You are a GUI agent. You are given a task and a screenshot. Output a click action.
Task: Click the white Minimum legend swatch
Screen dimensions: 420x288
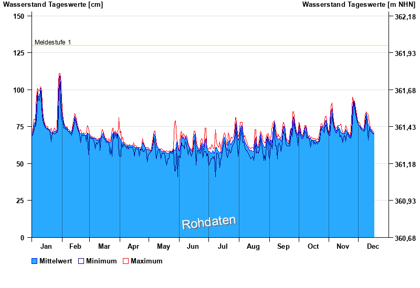coord(81,261)
